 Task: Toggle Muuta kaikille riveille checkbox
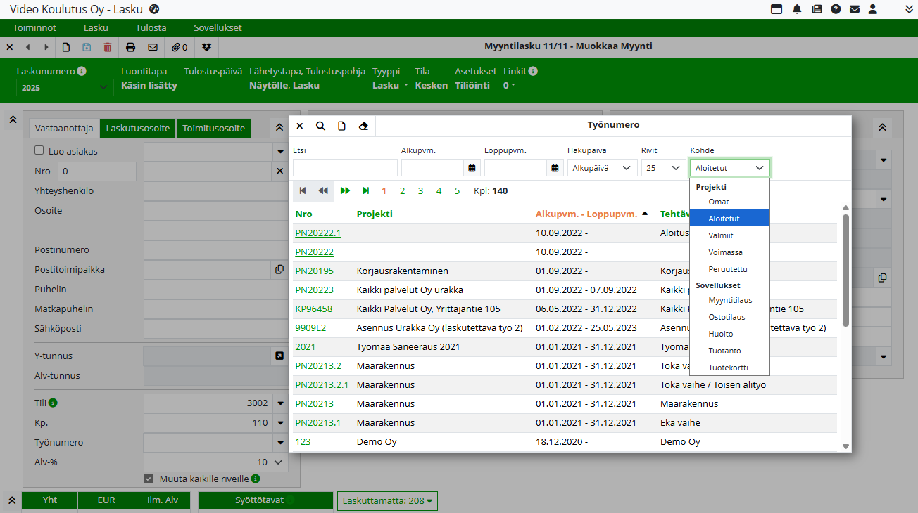pos(149,479)
